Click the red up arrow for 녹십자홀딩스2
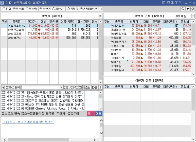This screenshot has height=142, width=196. click(39, 26)
